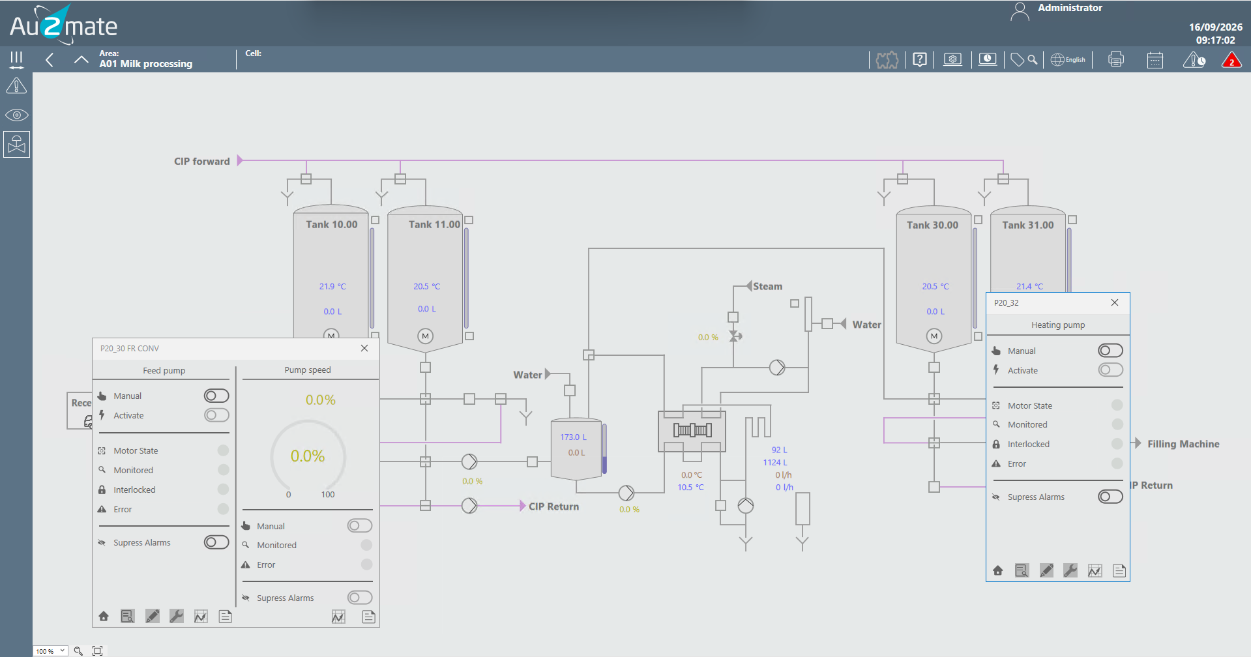Open the warning triangle sidebar icon
The image size is (1251, 657).
click(16, 86)
